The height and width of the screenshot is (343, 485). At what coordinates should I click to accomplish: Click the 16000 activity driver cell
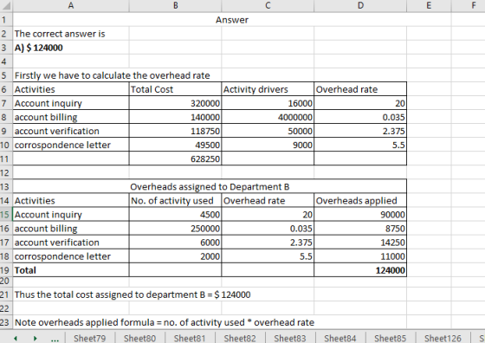pyautogui.click(x=268, y=103)
